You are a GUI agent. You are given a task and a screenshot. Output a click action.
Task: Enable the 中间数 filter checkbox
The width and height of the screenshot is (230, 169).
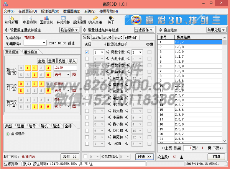(87, 117)
